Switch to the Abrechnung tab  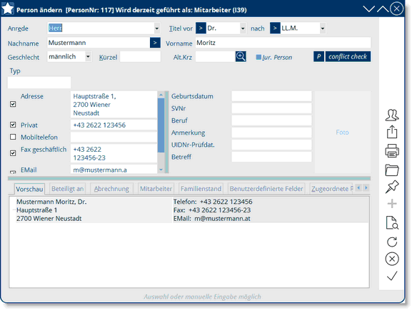tap(111, 189)
